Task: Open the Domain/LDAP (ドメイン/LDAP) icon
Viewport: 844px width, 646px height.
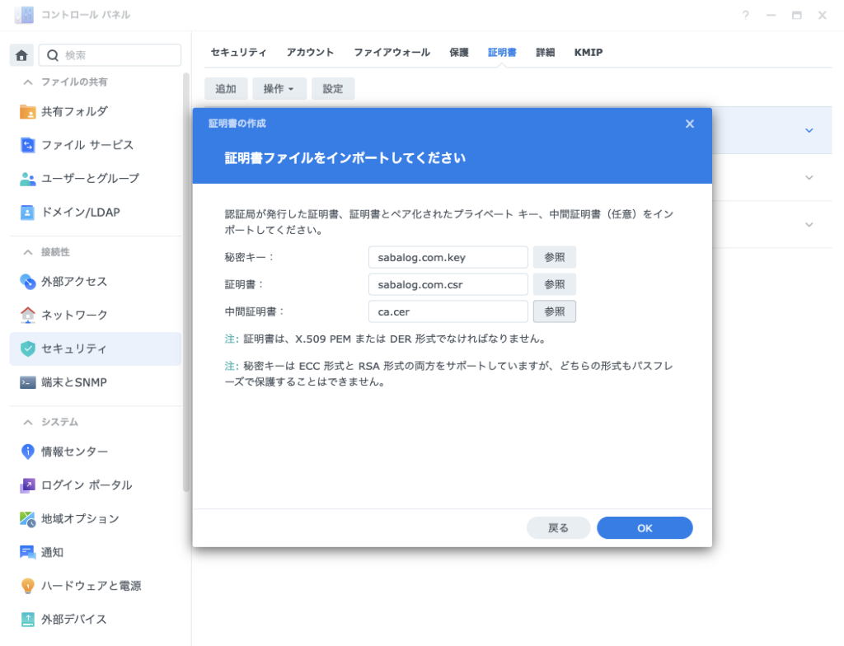Action: (x=28, y=213)
